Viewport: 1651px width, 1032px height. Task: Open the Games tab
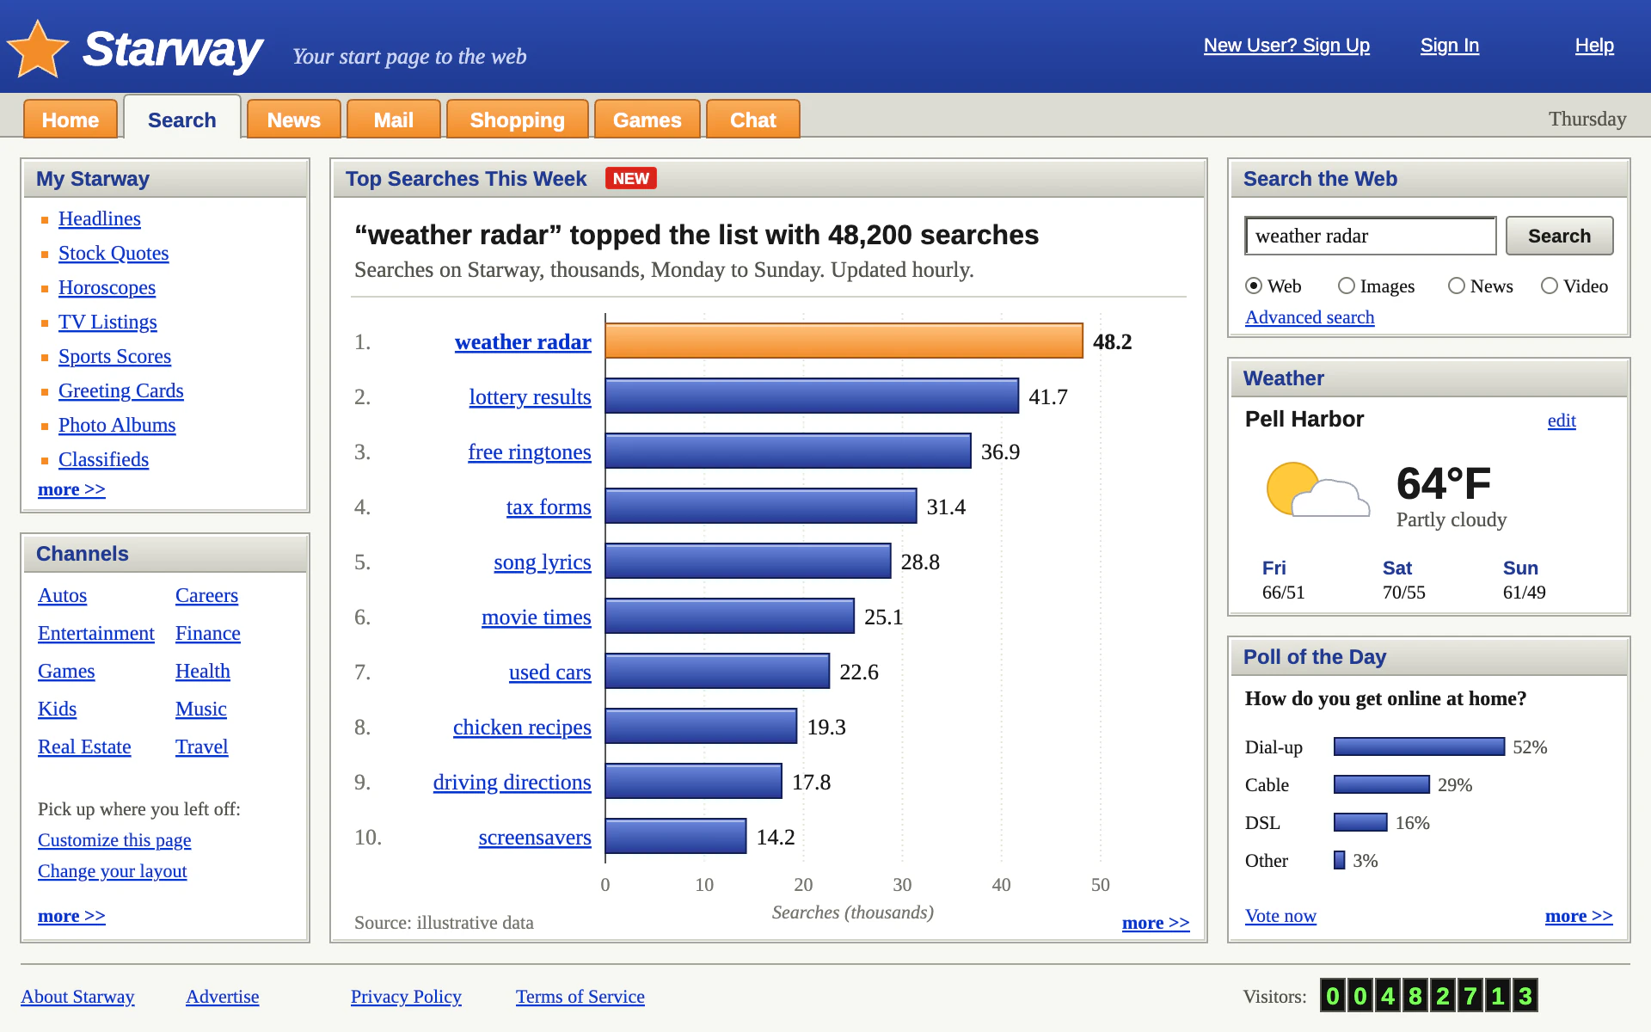click(648, 120)
